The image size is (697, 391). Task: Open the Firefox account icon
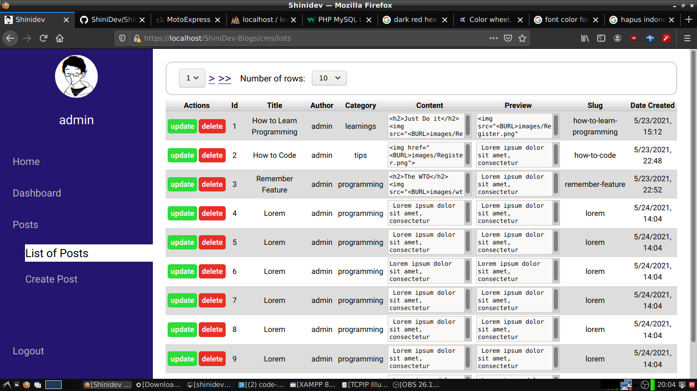tap(618, 38)
